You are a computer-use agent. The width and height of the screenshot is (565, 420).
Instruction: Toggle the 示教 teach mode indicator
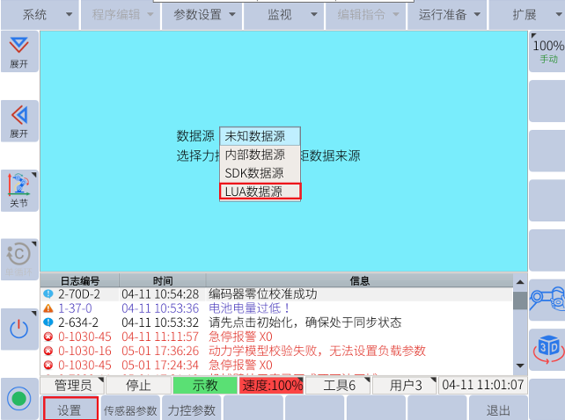(x=205, y=385)
